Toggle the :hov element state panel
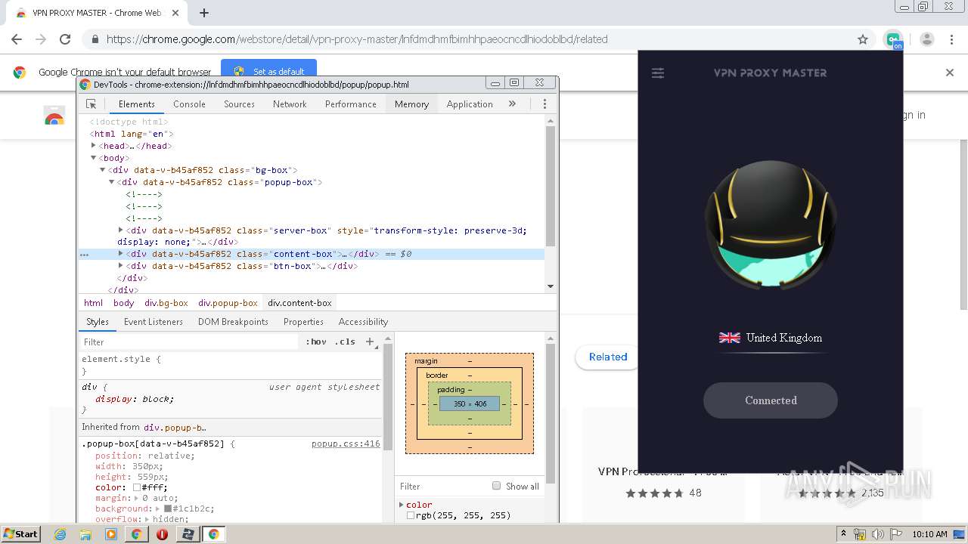 [x=316, y=342]
